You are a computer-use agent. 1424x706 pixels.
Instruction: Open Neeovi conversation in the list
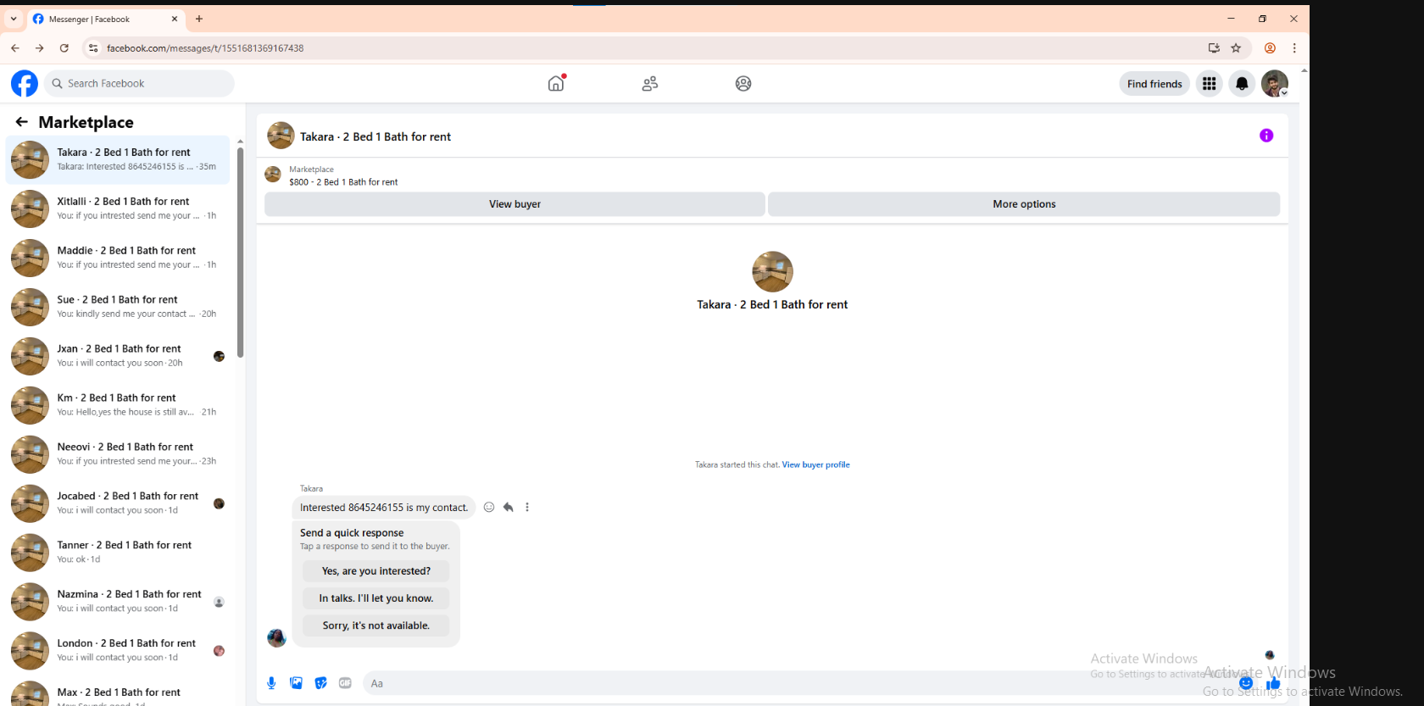118,454
